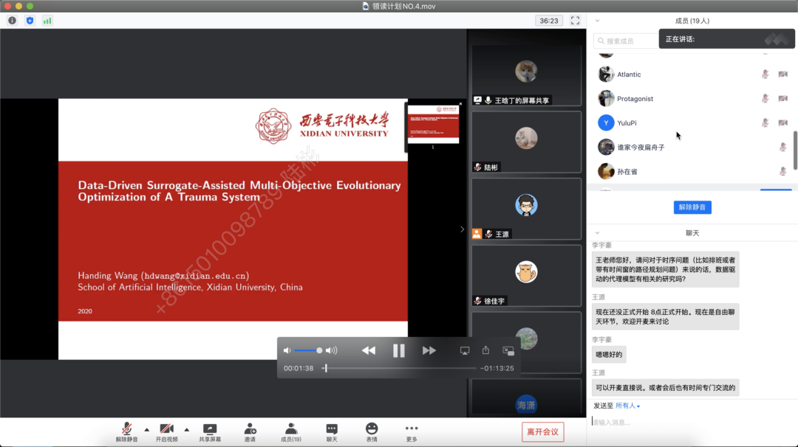Open the 聊天 chat icon in toolbar
798x447 pixels.
(x=332, y=432)
